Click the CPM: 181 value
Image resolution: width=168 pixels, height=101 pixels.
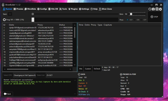pos(125,89)
